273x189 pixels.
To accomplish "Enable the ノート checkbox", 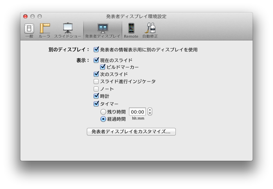I will [x=96, y=89].
